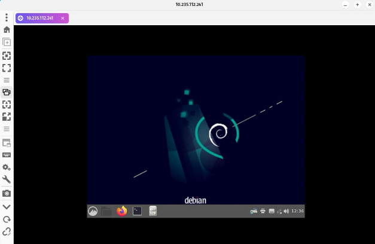Open the fullscreen options hamburger menu
The height and width of the screenshot is (244, 375).
(x=7, y=80)
